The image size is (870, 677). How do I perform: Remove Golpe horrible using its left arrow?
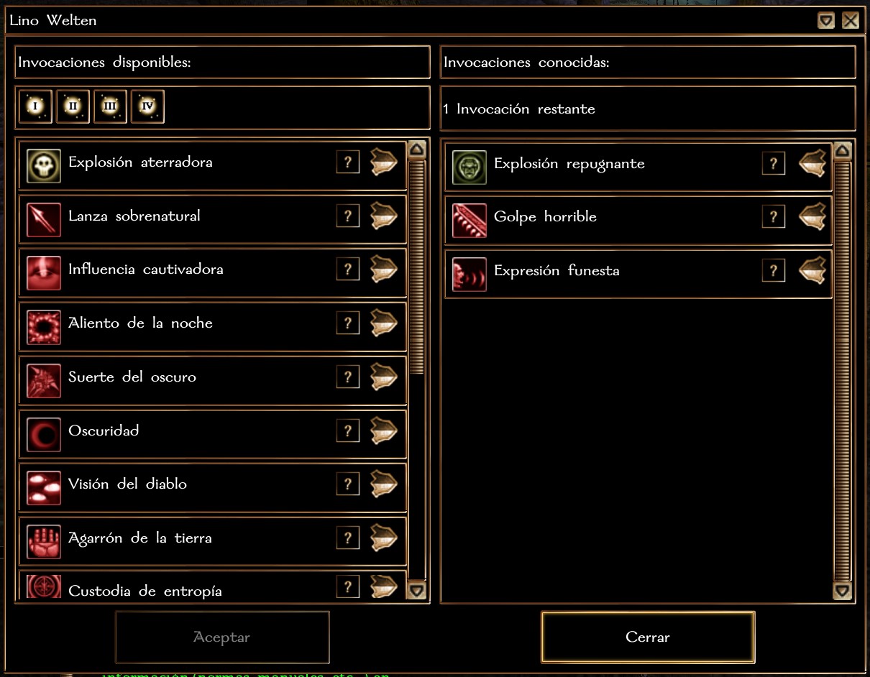pyautogui.click(x=812, y=216)
